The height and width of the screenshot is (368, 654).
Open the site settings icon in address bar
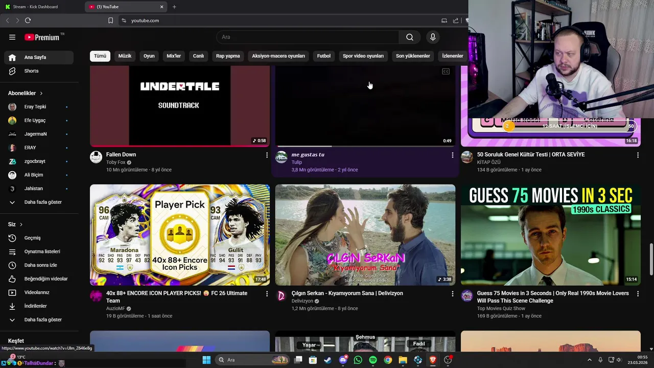pyautogui.click(x=124, y=20)
